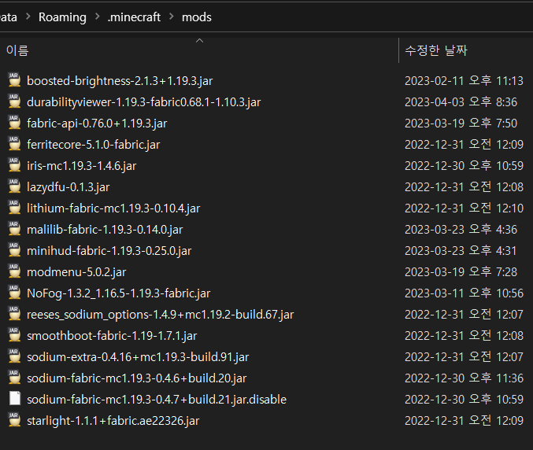Select durabilityviewer-1.19.3-fabric0.68.1-1.10.3.jar

point(144,102)
